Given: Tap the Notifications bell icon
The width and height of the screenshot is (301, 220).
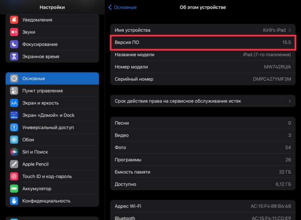Looking at the screenshot, I should tap(14, 20).
